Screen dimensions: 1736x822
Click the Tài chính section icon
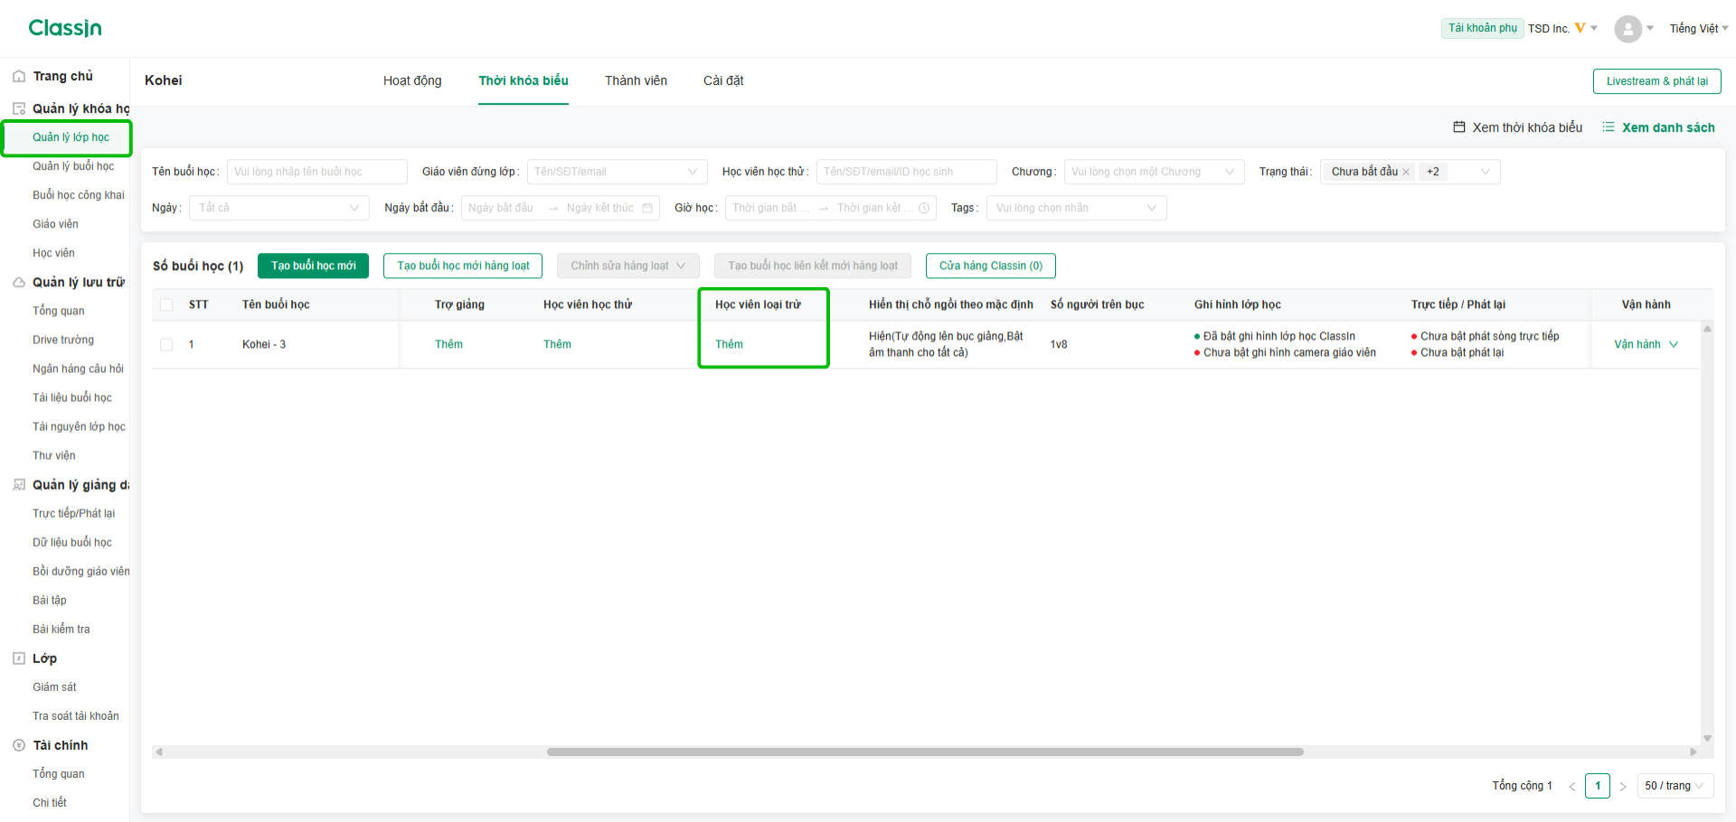click(x=19, y=745)
